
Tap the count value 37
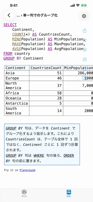[x=59, y=86]
